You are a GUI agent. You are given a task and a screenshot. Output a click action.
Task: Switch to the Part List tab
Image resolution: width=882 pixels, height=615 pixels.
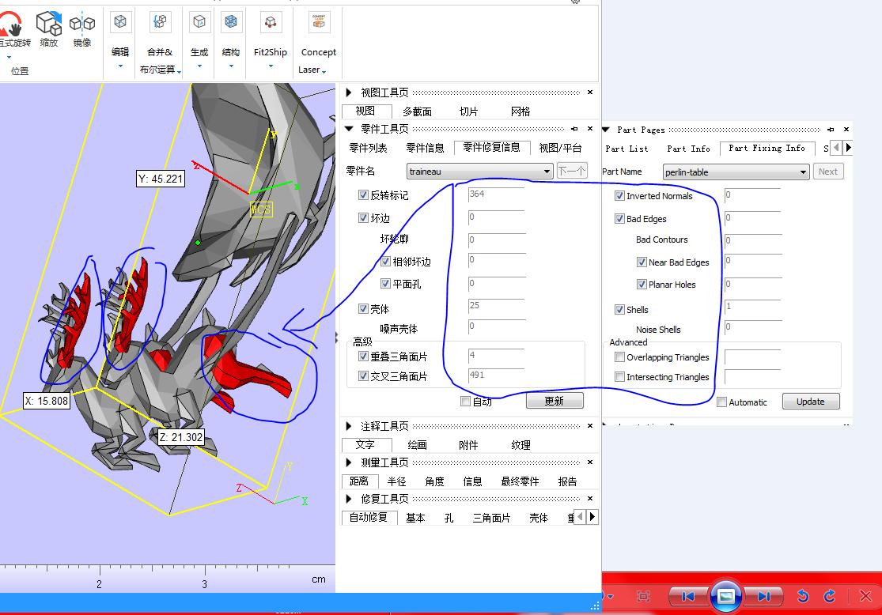coord(626,149)
